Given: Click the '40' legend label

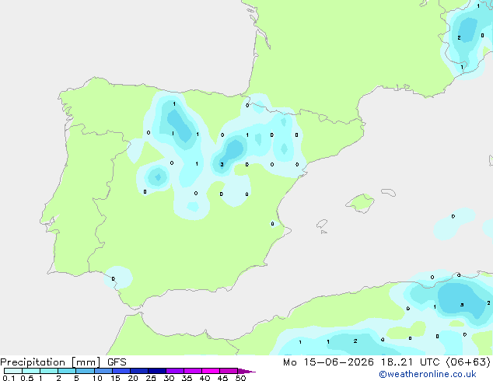Looking at the screenshot, I should [x=205, y=378].
